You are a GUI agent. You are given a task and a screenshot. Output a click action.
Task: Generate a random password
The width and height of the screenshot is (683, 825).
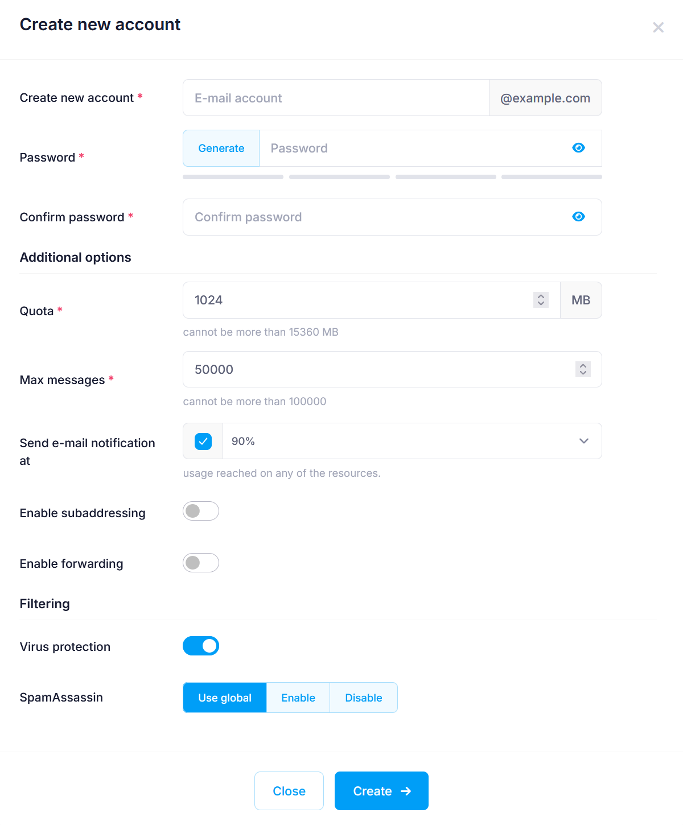221,148
